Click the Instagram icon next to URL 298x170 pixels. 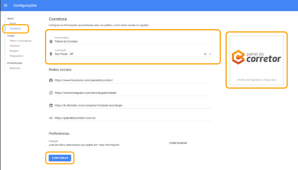[51, 93]
